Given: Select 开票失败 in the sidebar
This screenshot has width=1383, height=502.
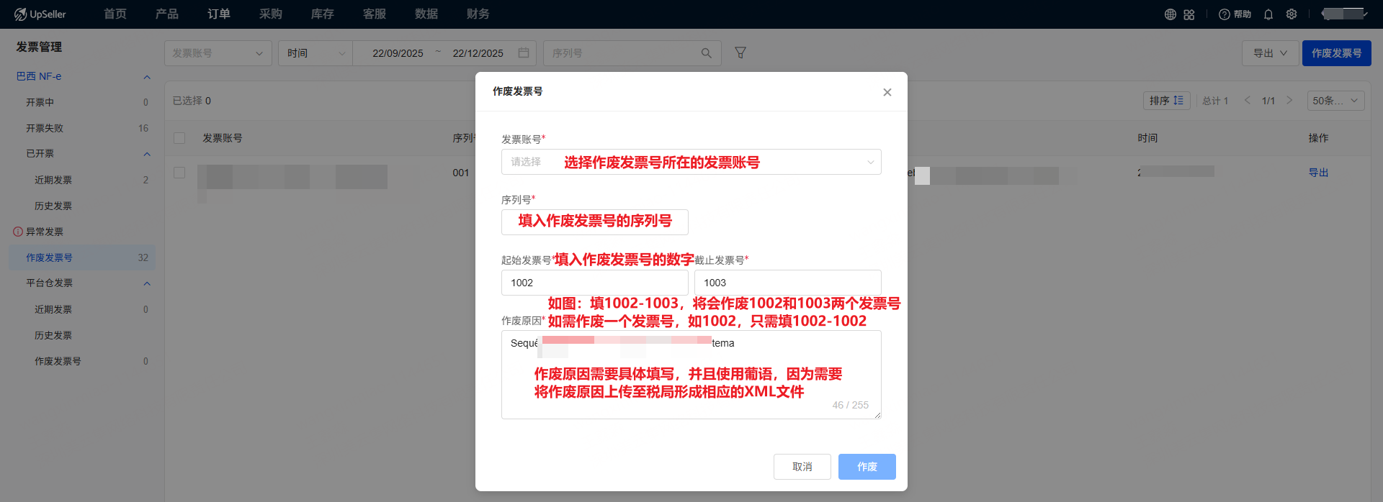Looking at the screenshot, I should point(45,128).
